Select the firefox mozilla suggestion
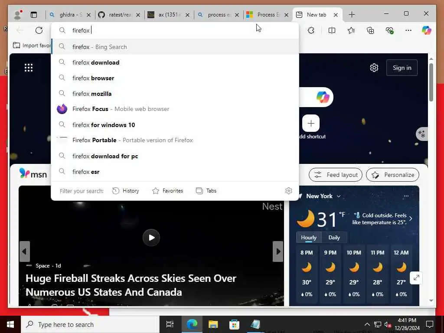The height and width of the screenshot is (333, 444). coord(175,94)
